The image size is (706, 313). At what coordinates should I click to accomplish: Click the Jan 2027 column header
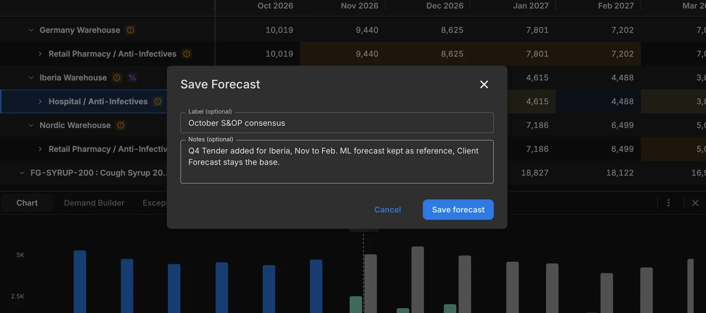(x=531, y=6)
